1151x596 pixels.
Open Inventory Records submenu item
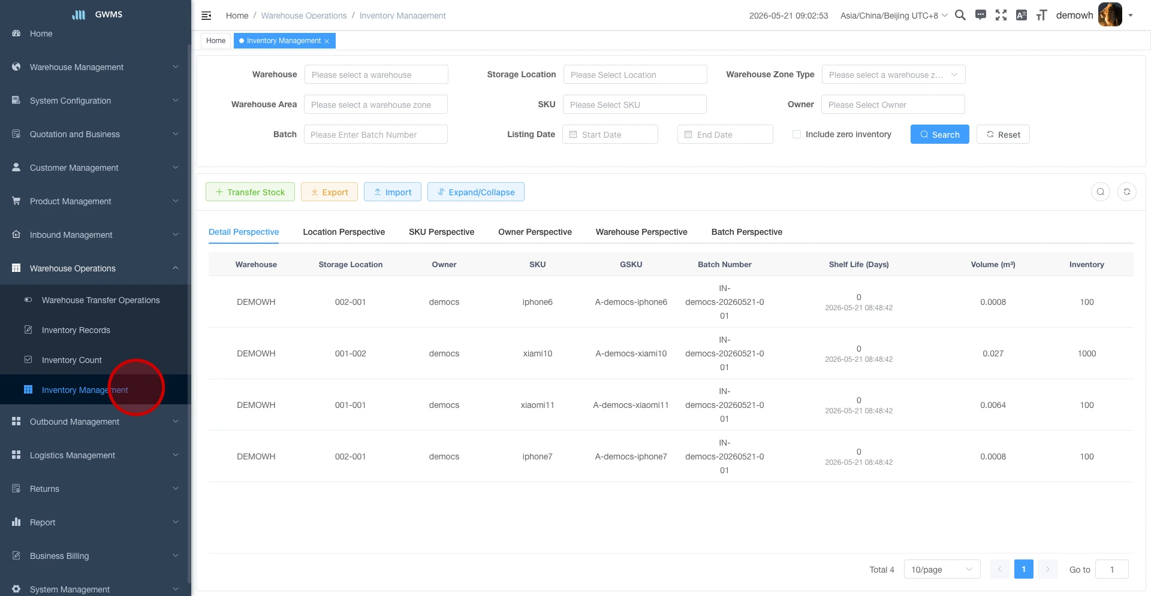point(94,330)
